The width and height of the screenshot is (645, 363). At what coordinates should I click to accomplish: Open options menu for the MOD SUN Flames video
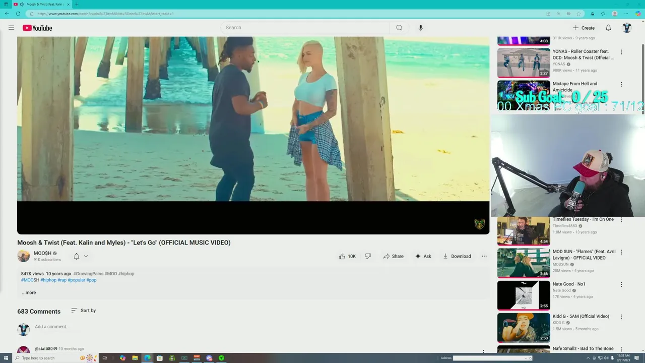[x=621, y=252]
